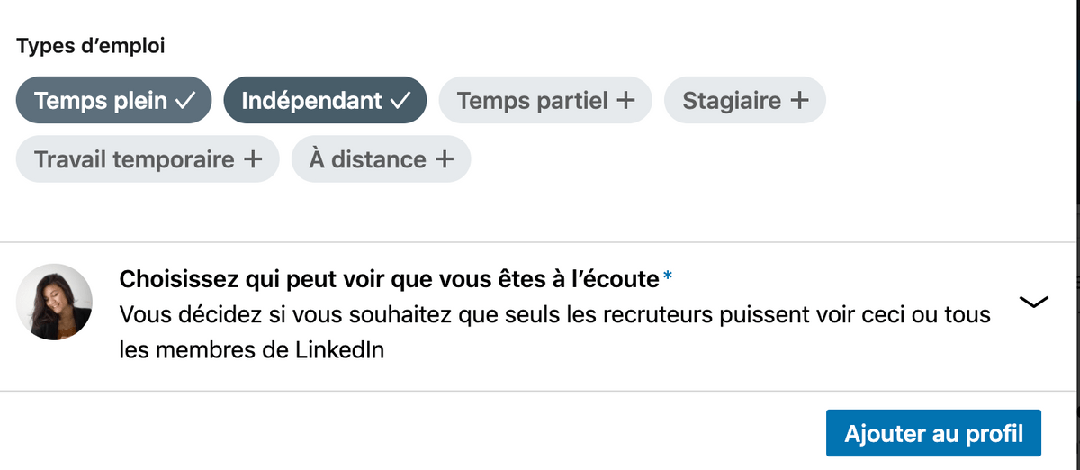Image resolution: width=1080 pixels, height=470 pixels.
Task: Click the Ajouter au profil button
Action: (933, 434)
